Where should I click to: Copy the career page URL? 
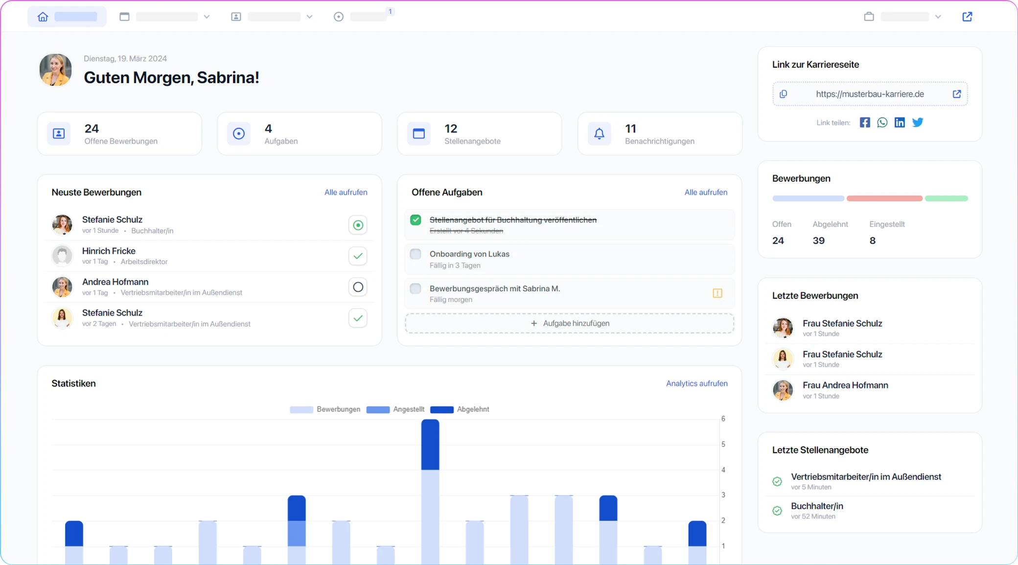(x=784, y=94)
